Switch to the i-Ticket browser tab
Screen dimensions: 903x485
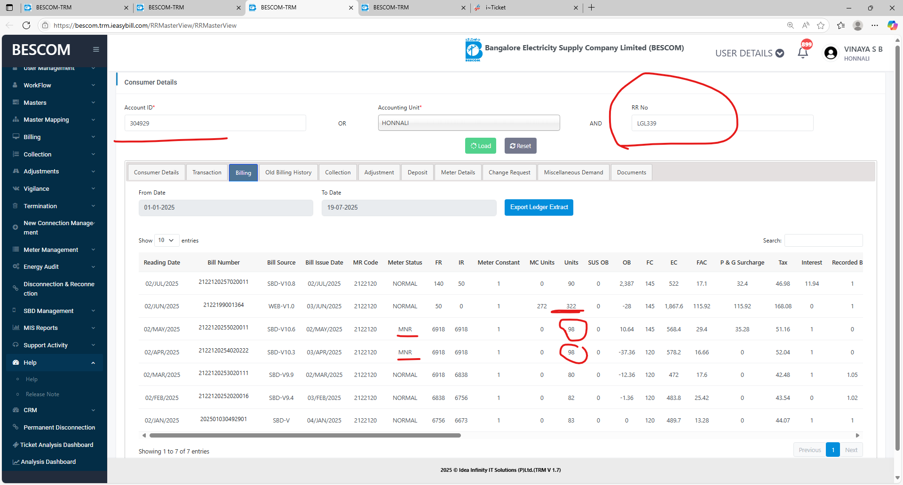(526, 8)
